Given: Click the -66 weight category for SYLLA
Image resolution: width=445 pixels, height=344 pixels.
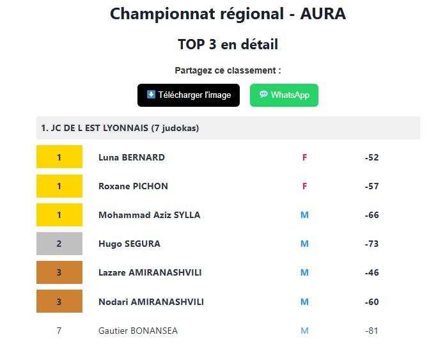Looking at the screenshot, I should (371, 215).
